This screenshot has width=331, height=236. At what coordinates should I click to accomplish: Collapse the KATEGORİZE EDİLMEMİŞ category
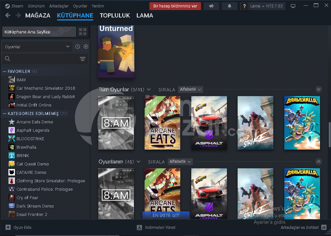pos(5,114)
